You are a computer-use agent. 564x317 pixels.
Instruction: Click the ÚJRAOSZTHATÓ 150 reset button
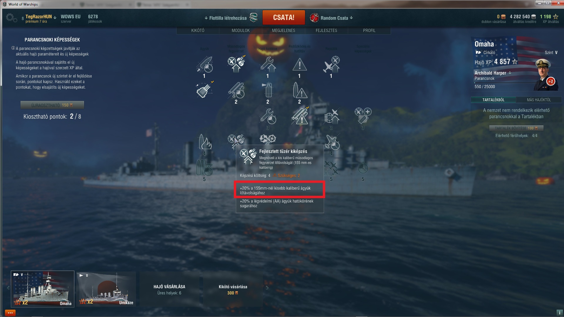[x=52, y=105]
